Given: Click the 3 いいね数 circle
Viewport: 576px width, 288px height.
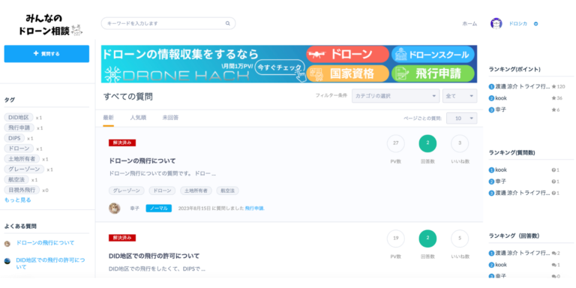Looking at the screenshot, I should pos(460,144).
